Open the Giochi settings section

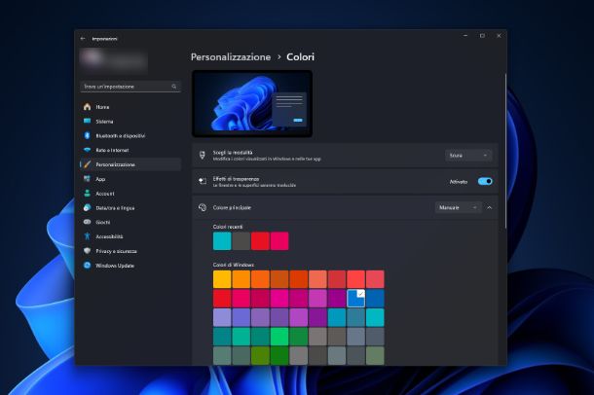[x=103, y=222]
